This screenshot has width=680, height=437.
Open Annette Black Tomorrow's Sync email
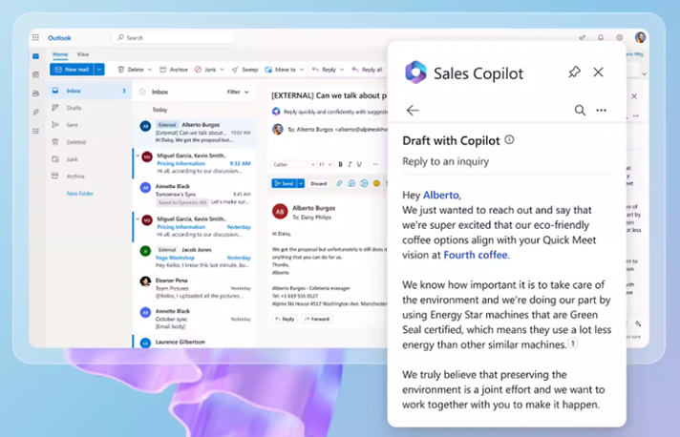pos(194,194)
